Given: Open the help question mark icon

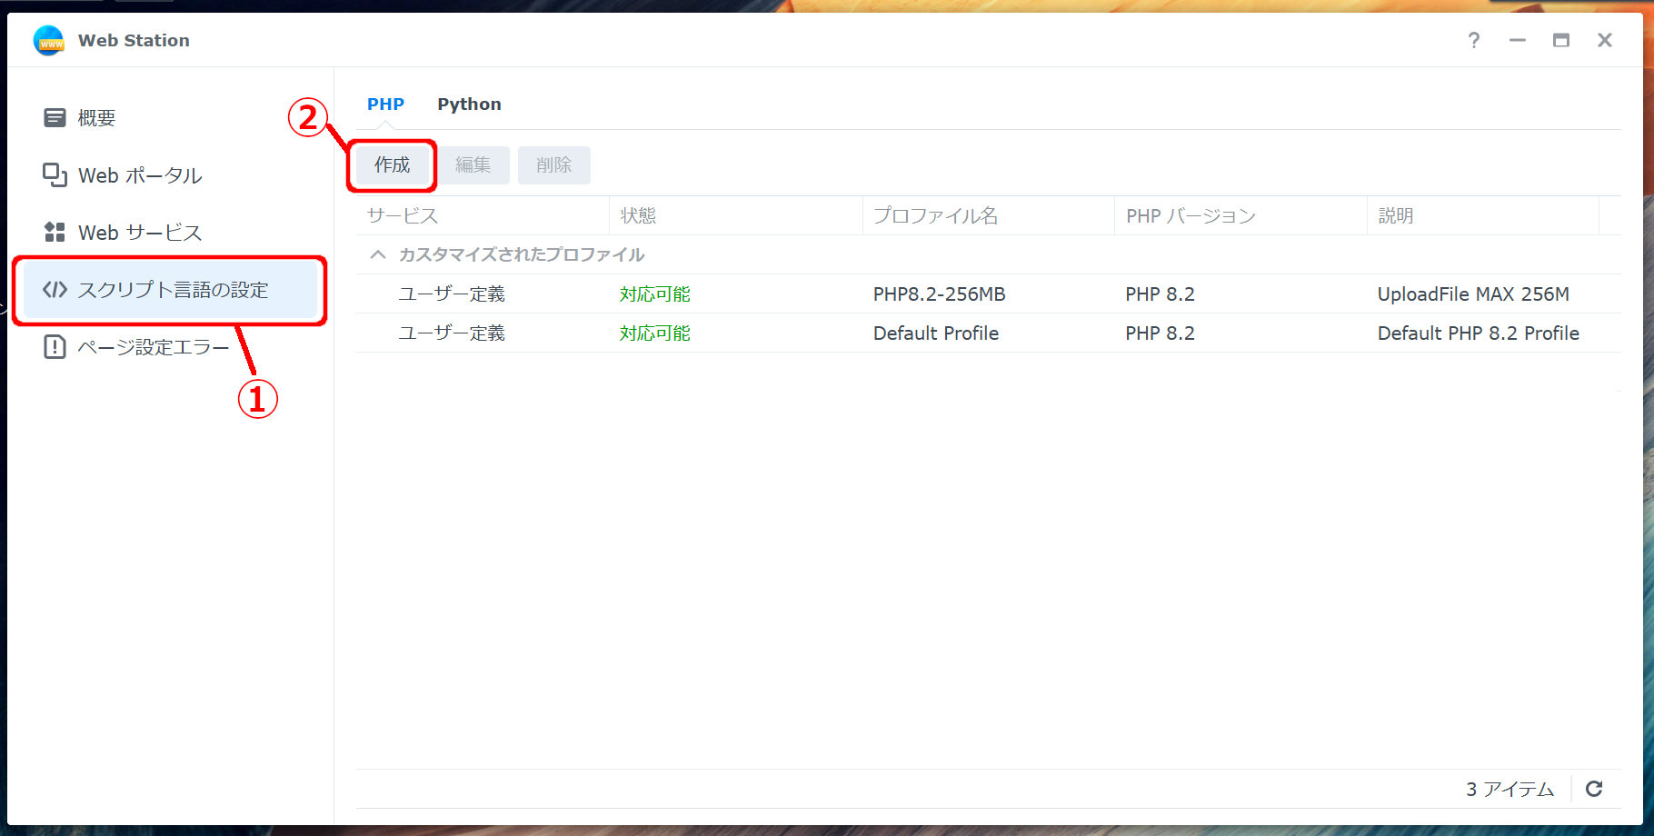Looking at the screenshot, I should click(x=1473, y=41).
